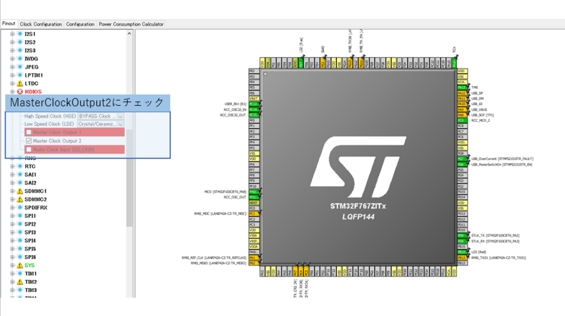Switch to the Clock Configuration tab
This screenshot has width=565, height=316.
pos(41,24)
